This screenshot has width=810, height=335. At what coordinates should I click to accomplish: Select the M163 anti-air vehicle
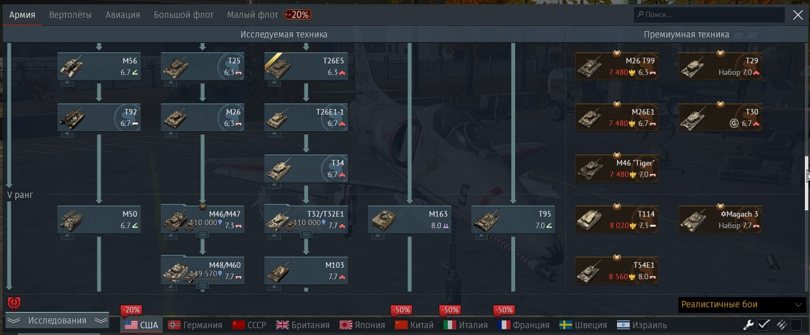coord(409,219)
